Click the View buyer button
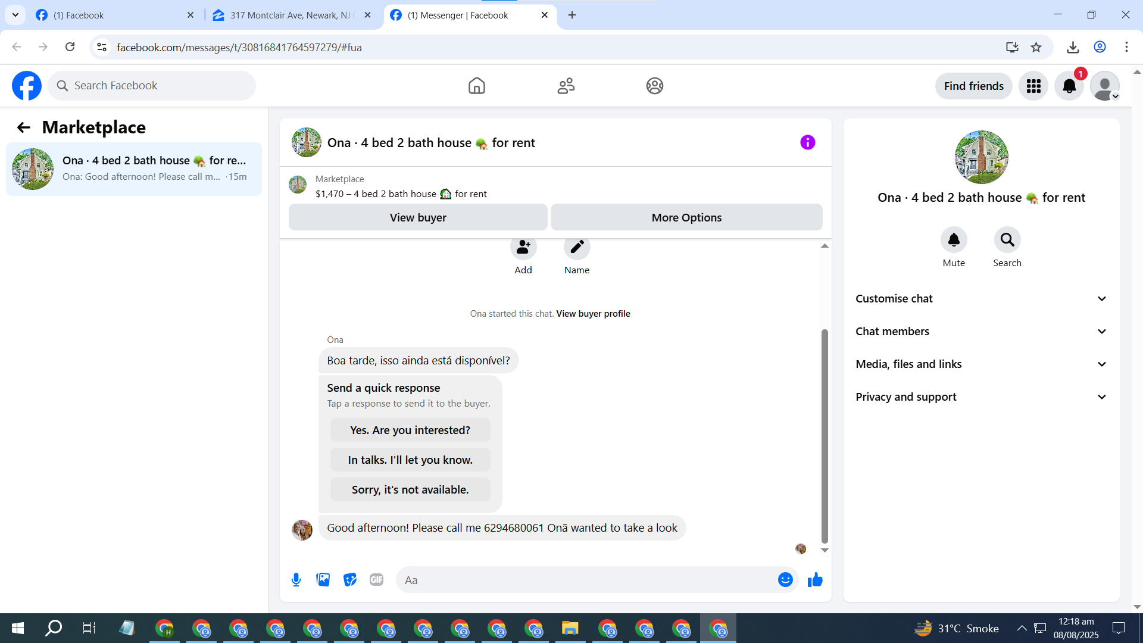Screen dimensions: 1143x643 click(x=418, y=217)
